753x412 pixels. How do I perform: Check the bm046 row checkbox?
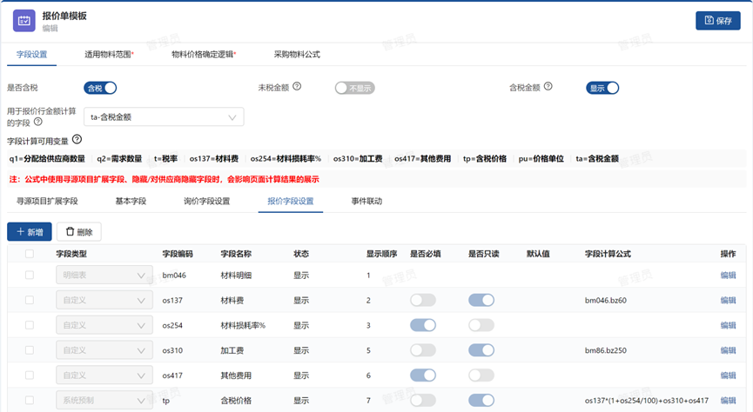30,276
